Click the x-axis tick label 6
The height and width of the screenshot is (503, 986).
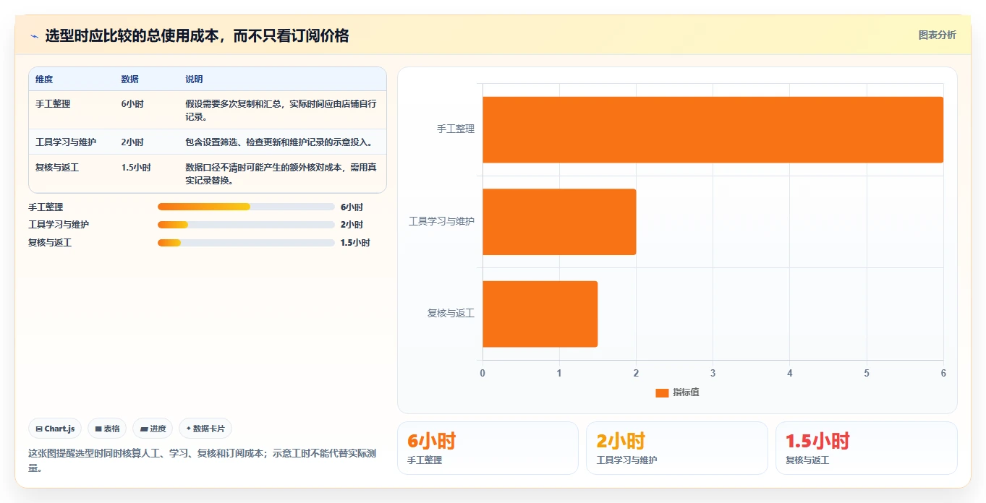[943, 374]
